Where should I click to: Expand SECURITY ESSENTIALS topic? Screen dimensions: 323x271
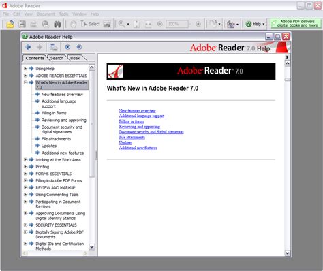[26, 225]
